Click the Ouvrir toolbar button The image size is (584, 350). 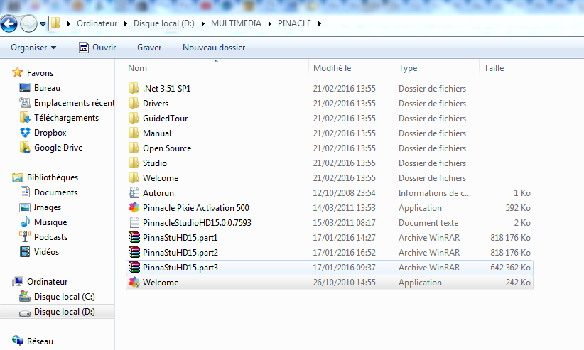(x=97, y=48)
